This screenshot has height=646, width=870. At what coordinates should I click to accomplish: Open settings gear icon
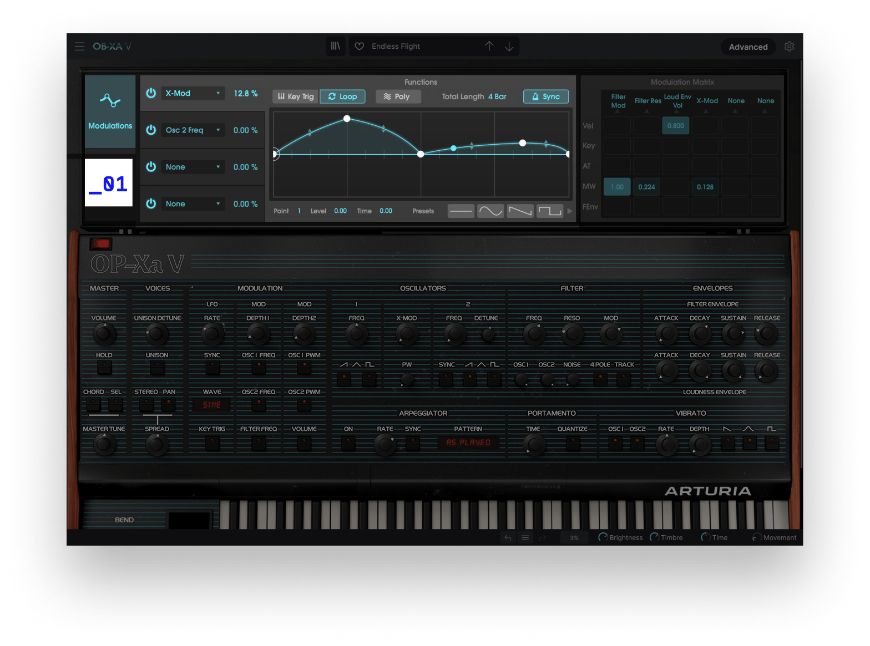tap(789, 47)
